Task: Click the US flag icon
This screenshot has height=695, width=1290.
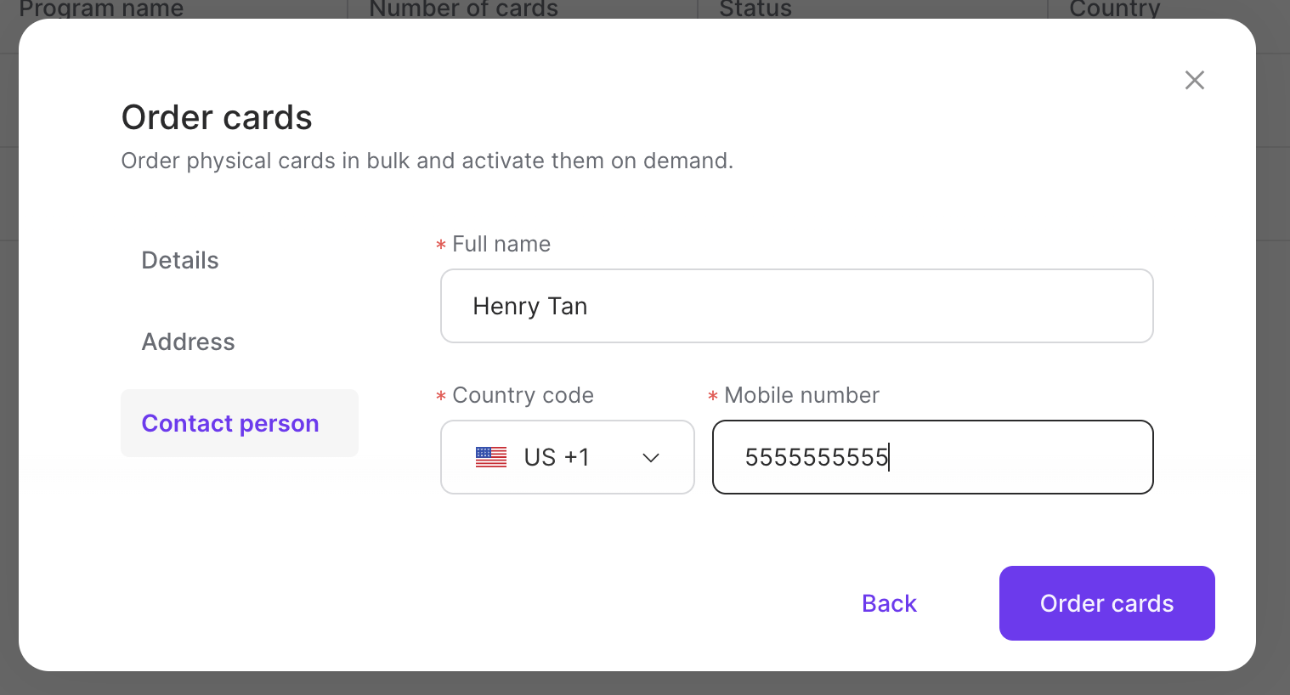Action: coord(490,457)
